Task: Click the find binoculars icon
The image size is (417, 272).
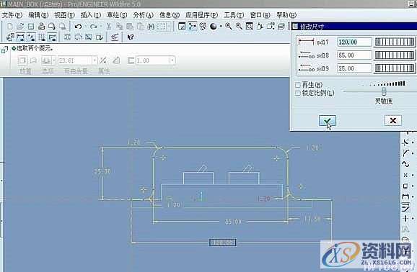Action: pyautogui.click(x=151, y=27)
